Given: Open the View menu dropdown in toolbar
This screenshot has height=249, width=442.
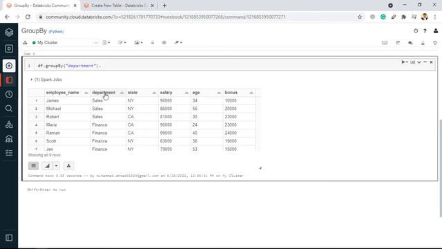Looking at the screenshot, I should 138,43.
